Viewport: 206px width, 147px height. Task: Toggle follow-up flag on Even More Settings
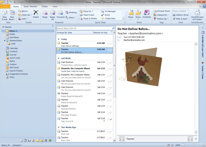click(111, 44)
